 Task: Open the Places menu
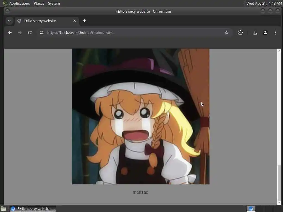point(39,3)
